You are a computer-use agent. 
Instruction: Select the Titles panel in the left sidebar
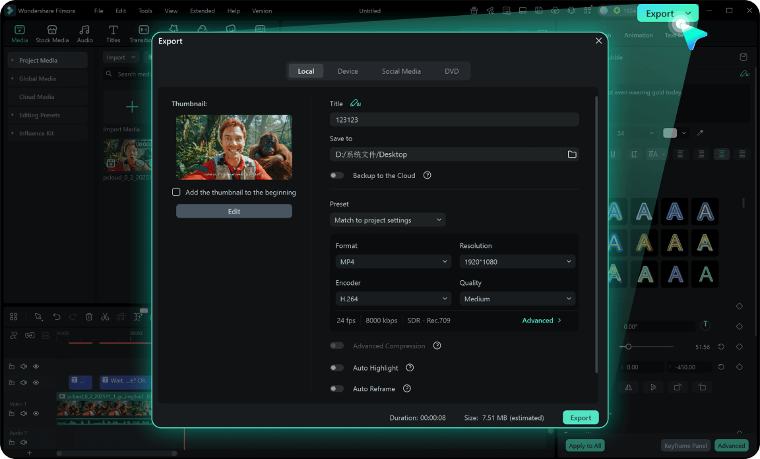(x=113, y=33)
